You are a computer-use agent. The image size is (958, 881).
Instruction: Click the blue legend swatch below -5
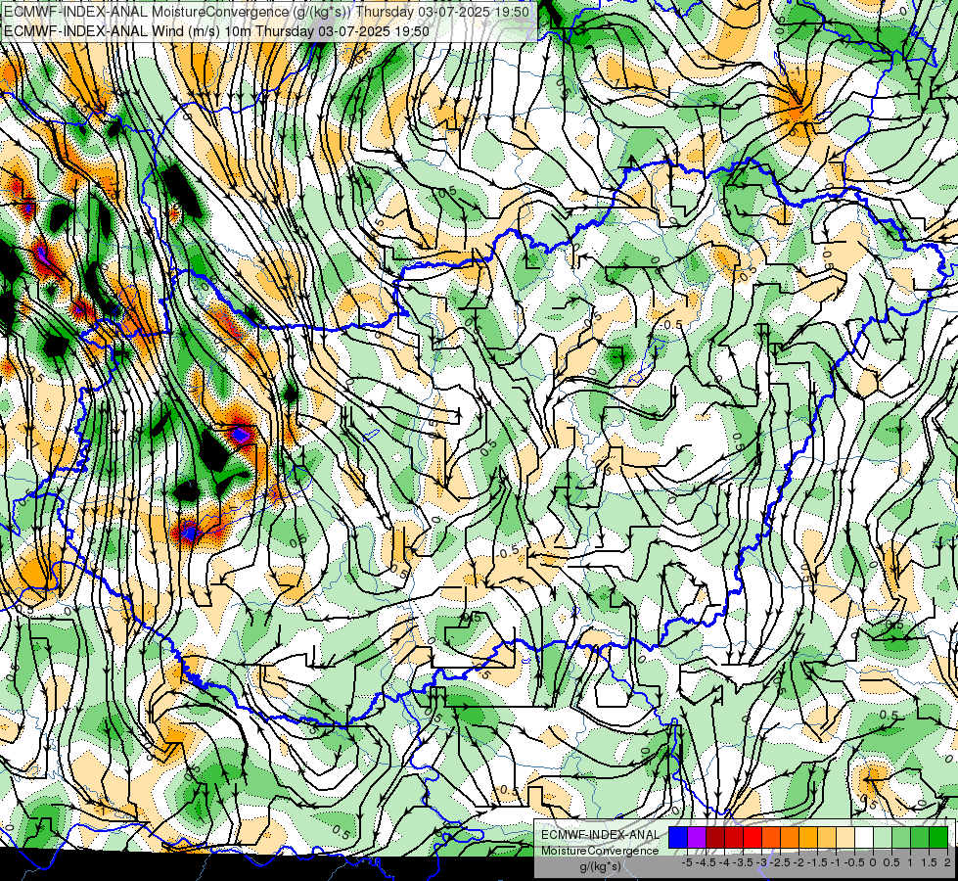[x=678, y=838]
